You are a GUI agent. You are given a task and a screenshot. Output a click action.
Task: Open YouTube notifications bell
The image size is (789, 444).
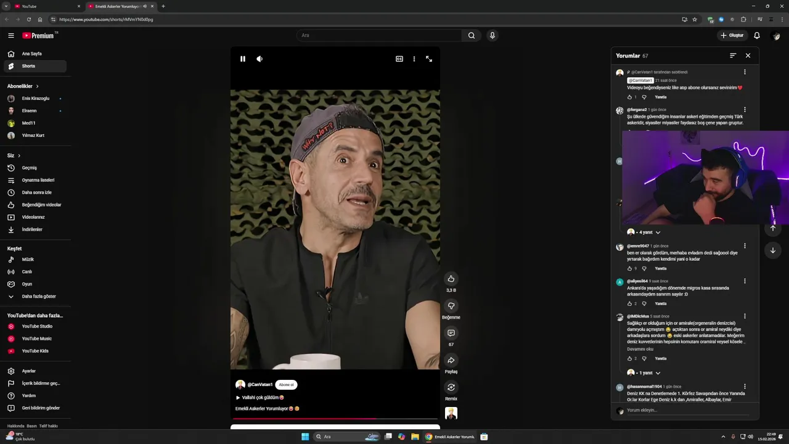pyautogui.click(x=757, y=36)
